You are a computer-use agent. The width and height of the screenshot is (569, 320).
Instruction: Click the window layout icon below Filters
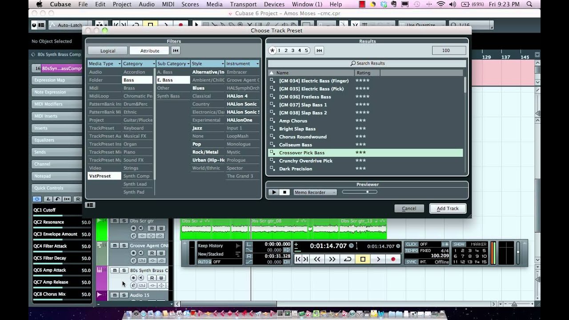pyautogui.click(x=90, y=205)
